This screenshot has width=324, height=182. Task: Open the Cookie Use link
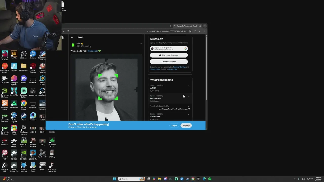[x=172, y=69]
